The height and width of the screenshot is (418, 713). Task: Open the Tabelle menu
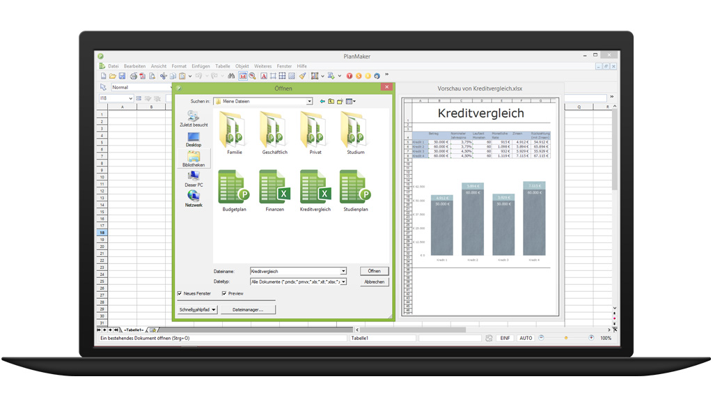coord(223,66)
